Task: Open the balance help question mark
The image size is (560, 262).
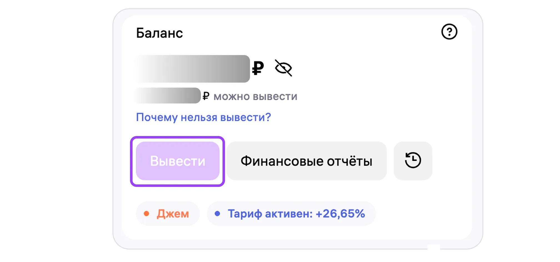Action: [449, 32]
